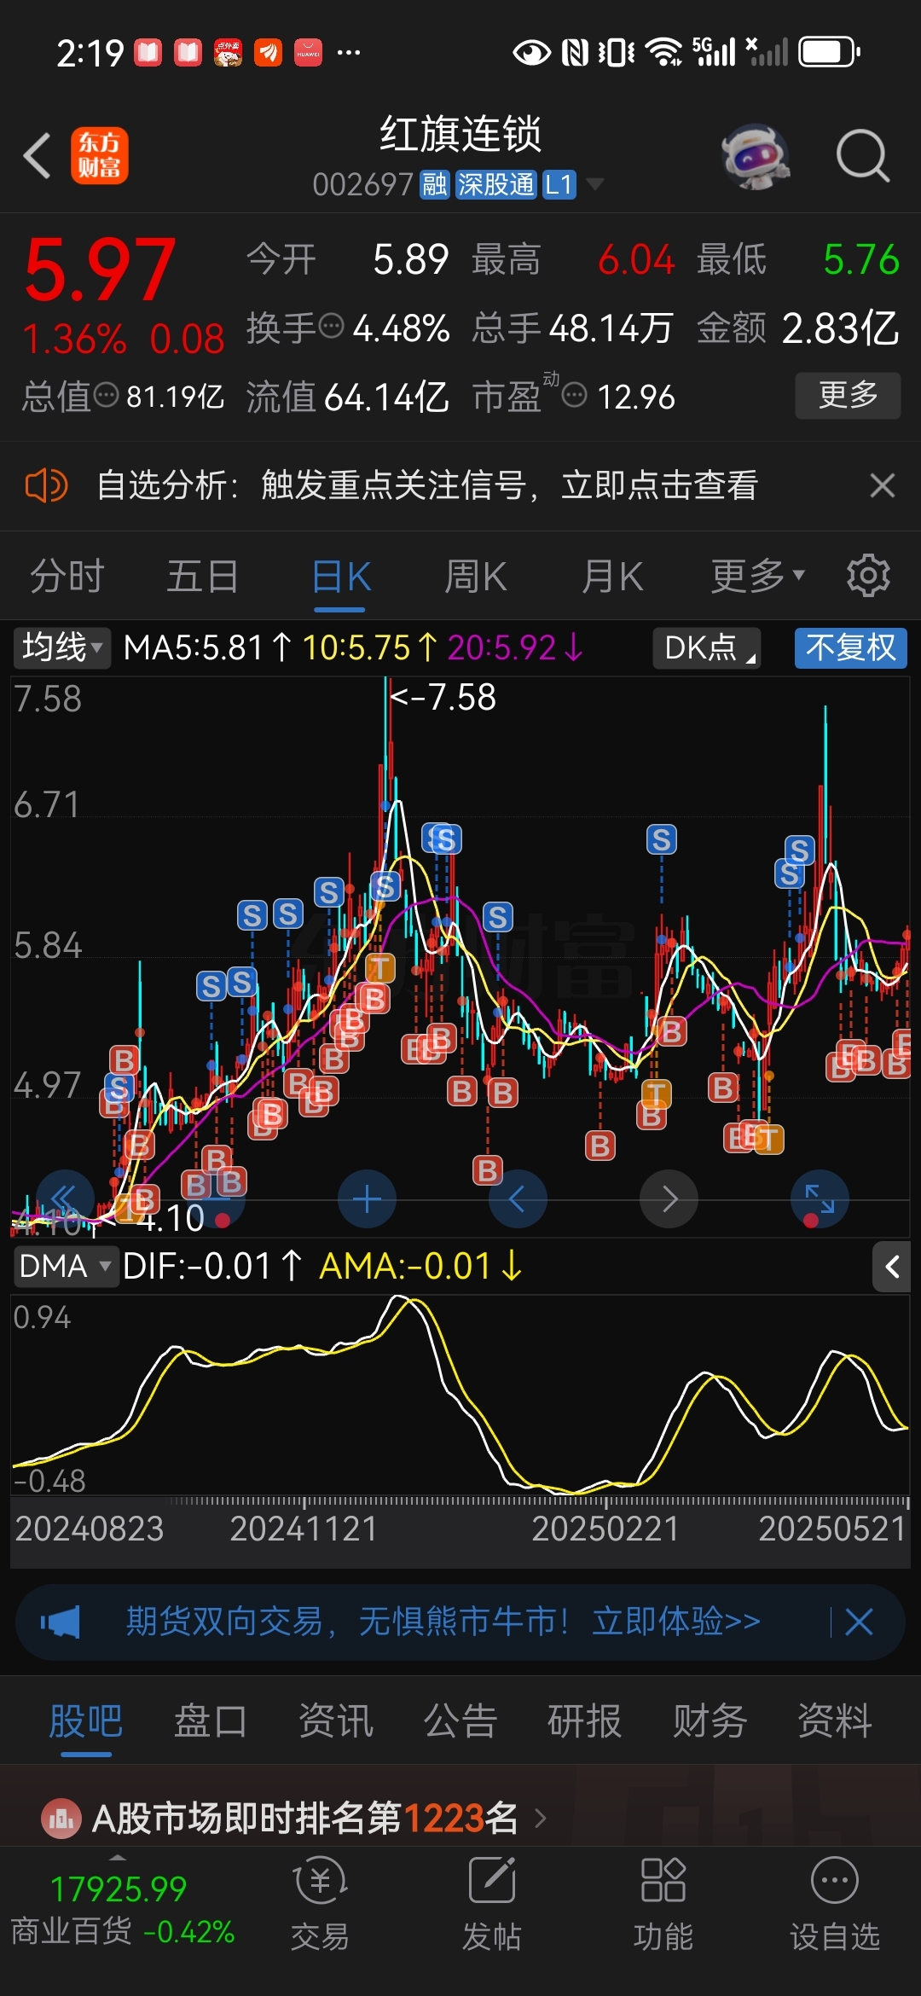Dismiss the 自选分析 notice
921x1996 pixels.
click(x=883, y=486)
